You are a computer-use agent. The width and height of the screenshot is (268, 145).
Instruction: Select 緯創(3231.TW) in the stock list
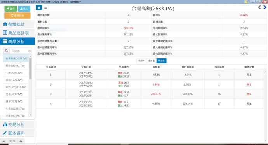tap(16, 101)
